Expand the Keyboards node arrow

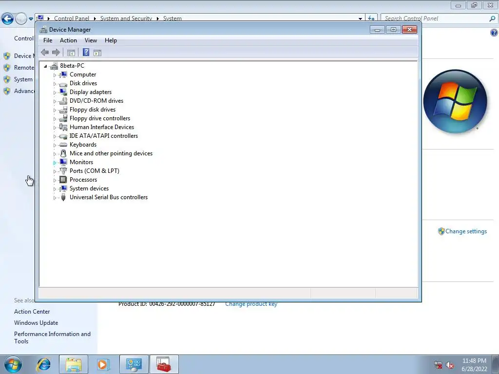[55, 145]
